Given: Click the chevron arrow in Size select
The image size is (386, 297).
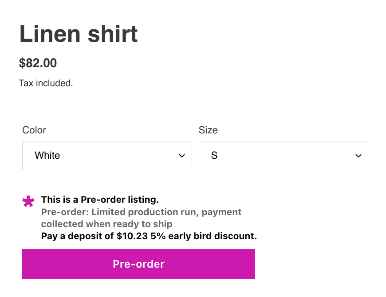Looking at the screenshot, I should (x=358, y=156).
